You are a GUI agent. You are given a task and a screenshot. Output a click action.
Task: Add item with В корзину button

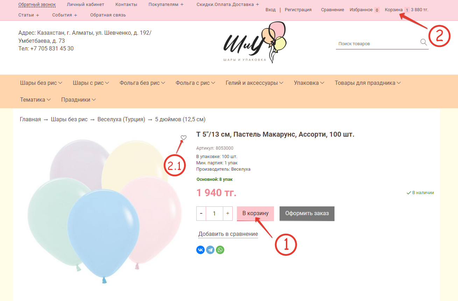coord(255,213)
